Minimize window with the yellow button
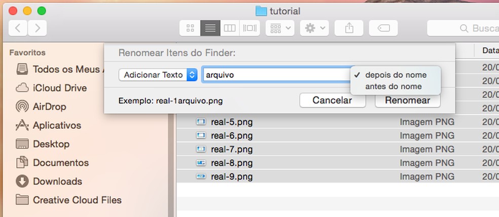Image resolution: width=499 pixels, height=217 pixels. coord(27,11)
